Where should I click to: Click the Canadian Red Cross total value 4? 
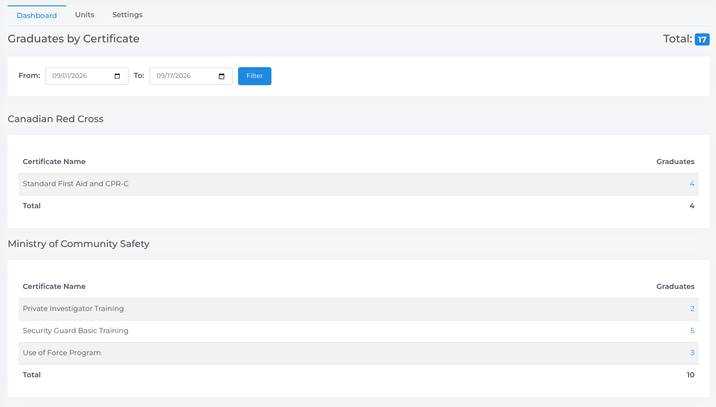coord(692,206)
